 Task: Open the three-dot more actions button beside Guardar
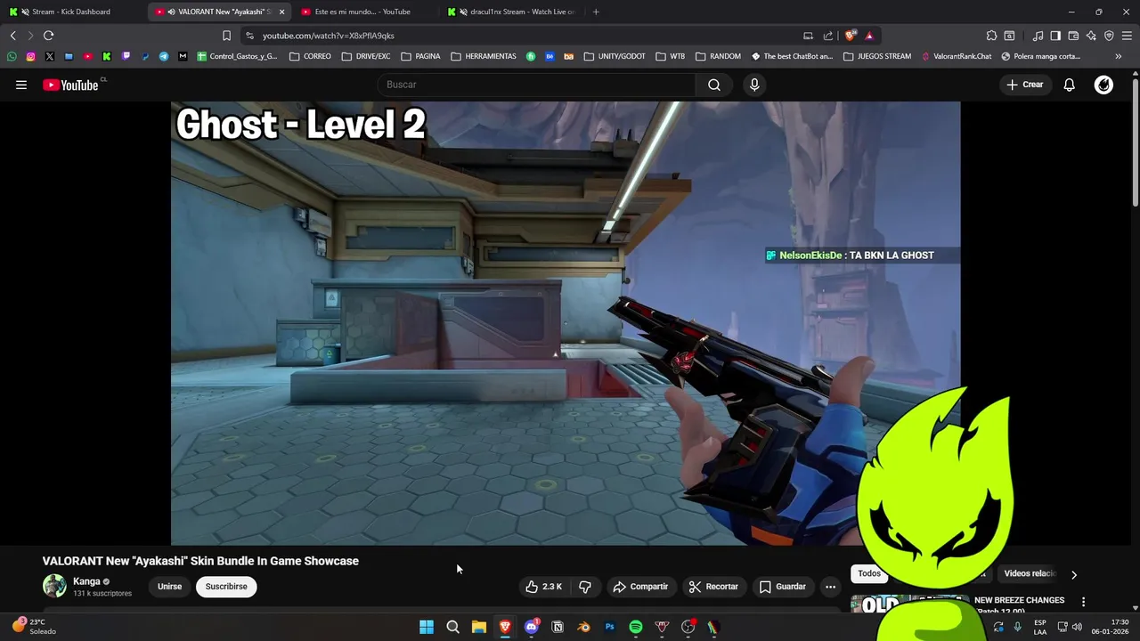[830, 587]
